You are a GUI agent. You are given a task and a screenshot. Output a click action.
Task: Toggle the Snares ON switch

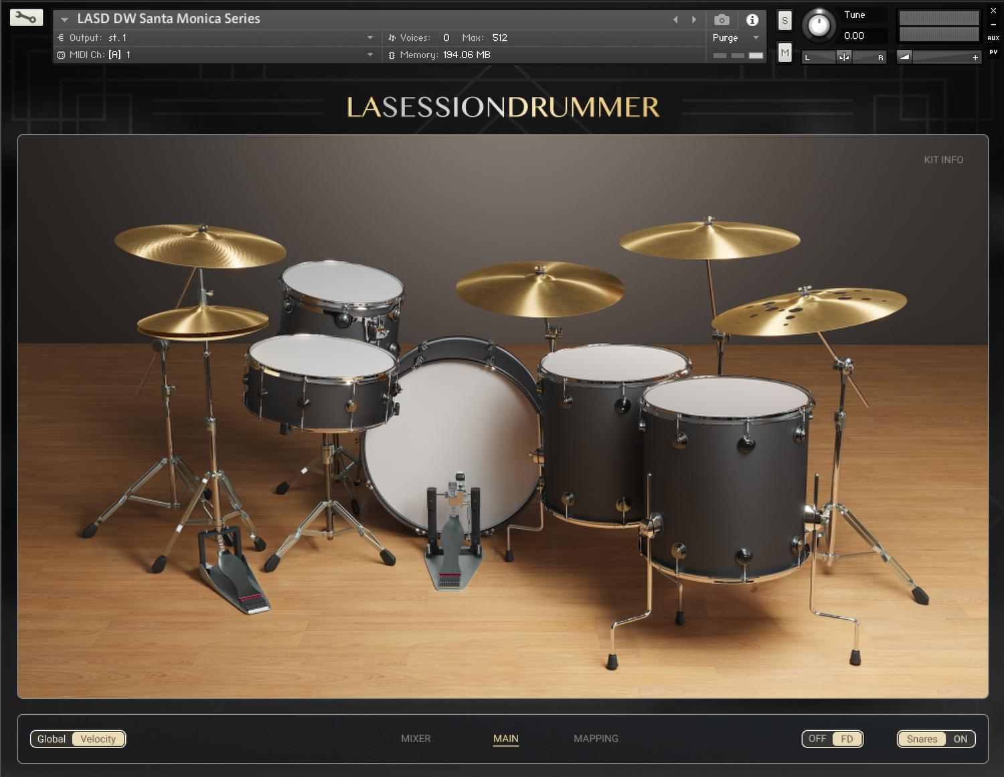tap(936, 739)
